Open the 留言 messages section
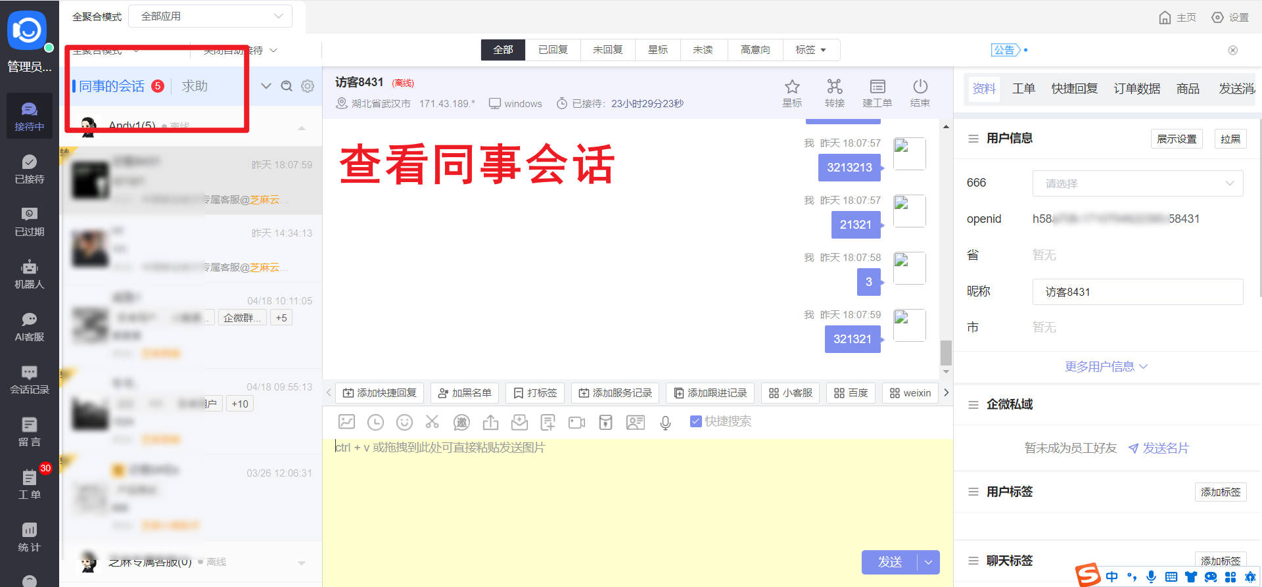1262x587 pixels. coord(30,432)
